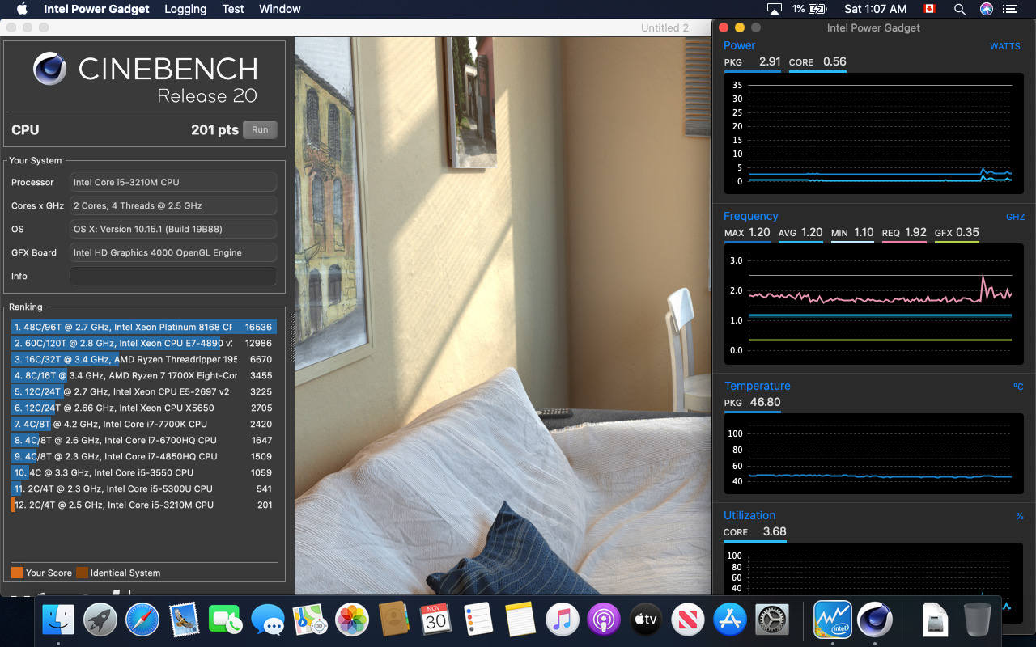Image resolution: width=1036 pixels, height=647 pixels.
Task: Open the Apple menu
Action: click(22, 9)
